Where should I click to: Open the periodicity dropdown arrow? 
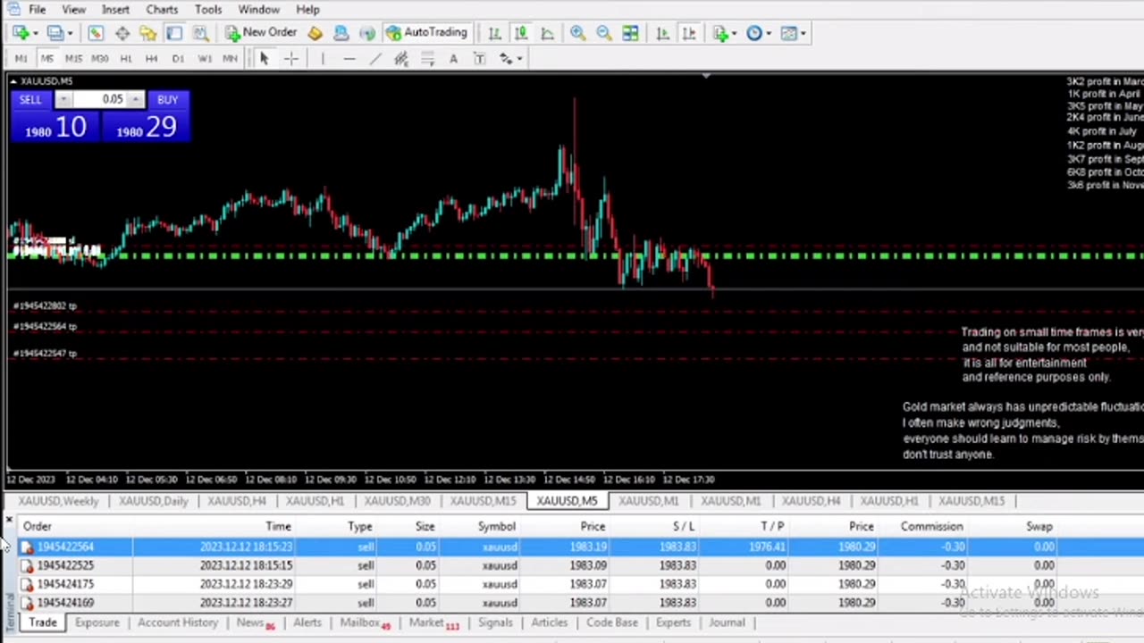tap(770, 33)
